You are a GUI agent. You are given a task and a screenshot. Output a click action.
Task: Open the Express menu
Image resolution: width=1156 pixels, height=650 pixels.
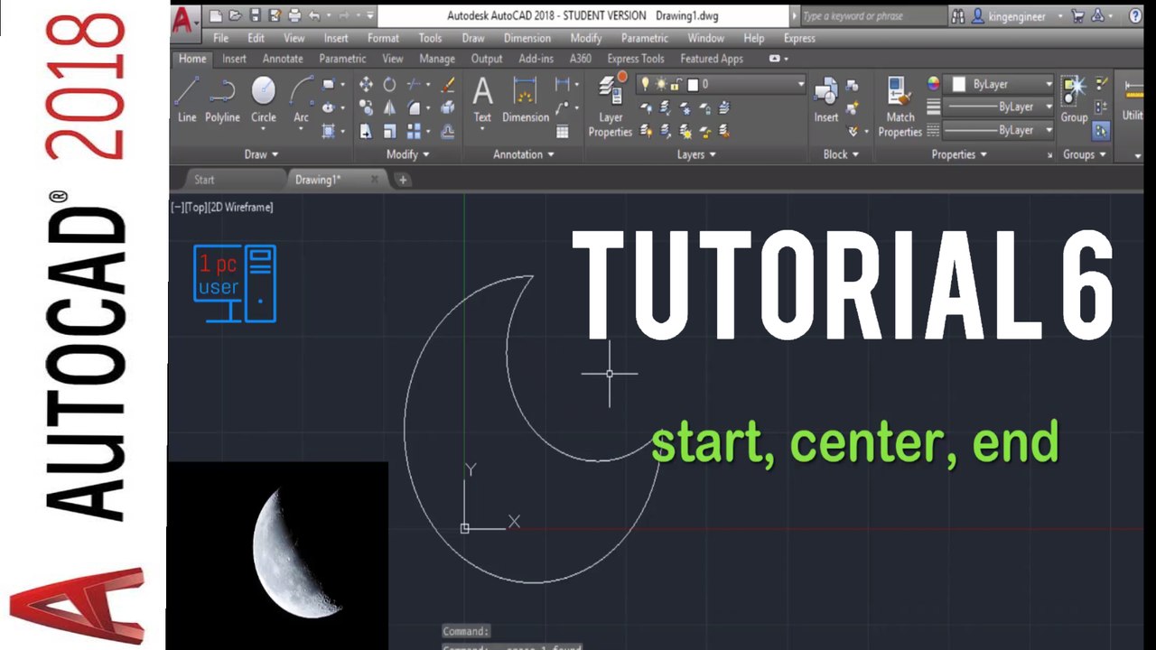[x=799, y=38]
